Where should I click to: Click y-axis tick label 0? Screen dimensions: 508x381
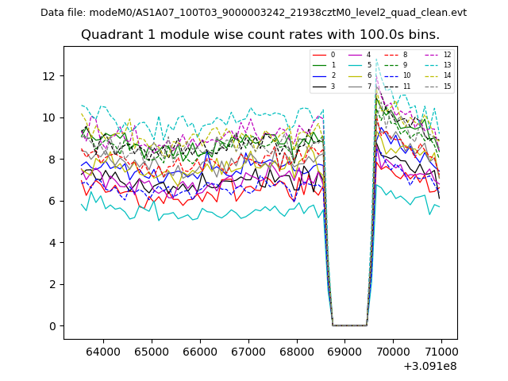(52, 326)
